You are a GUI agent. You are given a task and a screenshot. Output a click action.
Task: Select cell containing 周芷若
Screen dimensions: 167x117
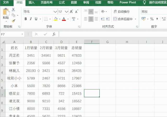pyautogui.click(x=14, y=55)
